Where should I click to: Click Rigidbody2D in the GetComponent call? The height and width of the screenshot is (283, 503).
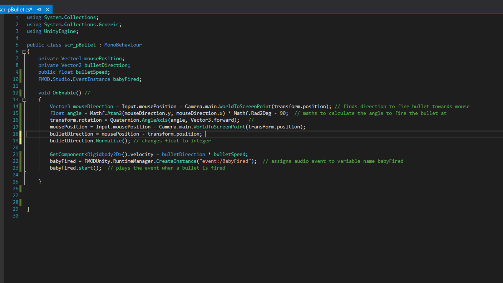click(x=103, y=155)
